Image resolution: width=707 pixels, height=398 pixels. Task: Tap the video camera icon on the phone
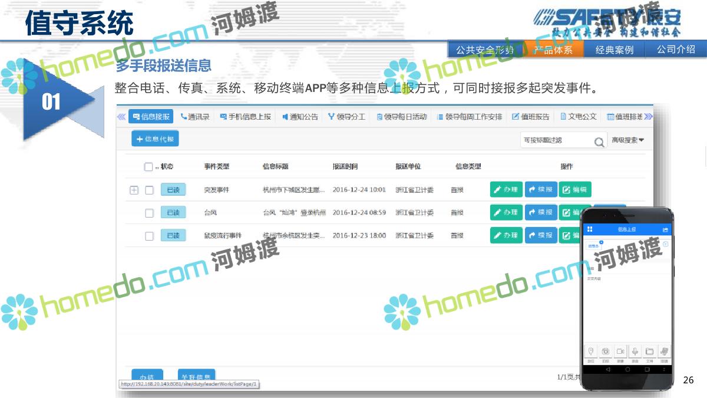tap(620, 351)
